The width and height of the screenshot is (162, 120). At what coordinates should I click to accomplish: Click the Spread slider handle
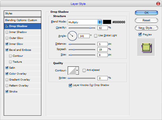coord(74,49)
